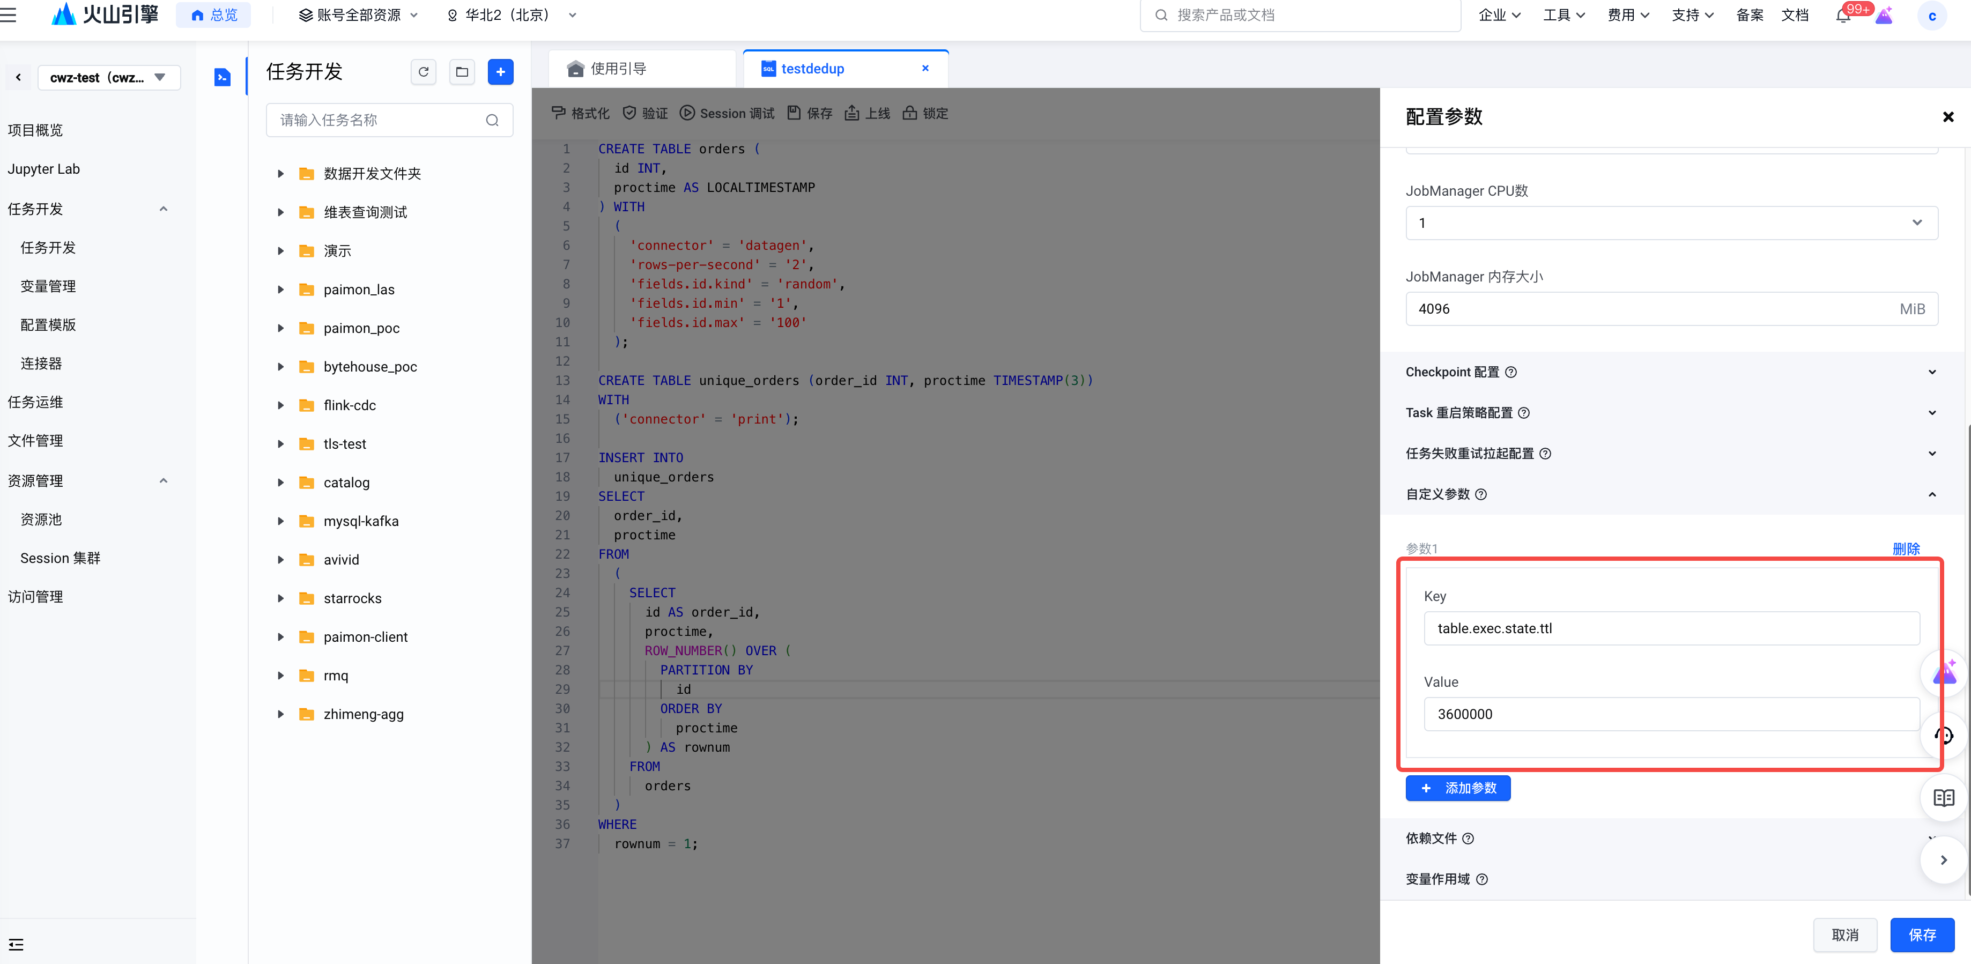Open the notification bell icon
This screenshot has width=1971, height=964.
(1842, 16)
